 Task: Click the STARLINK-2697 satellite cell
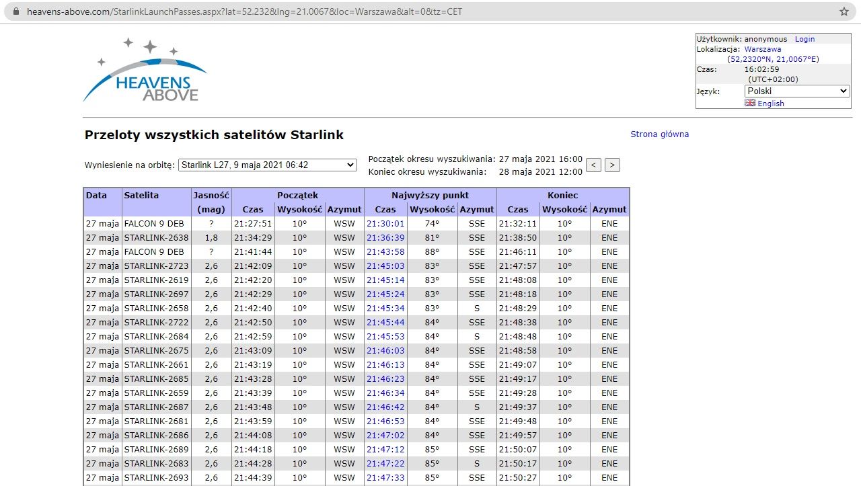[x=156, y=294]
